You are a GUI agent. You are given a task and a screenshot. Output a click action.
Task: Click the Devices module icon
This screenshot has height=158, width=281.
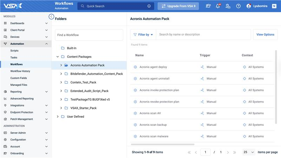5,37
